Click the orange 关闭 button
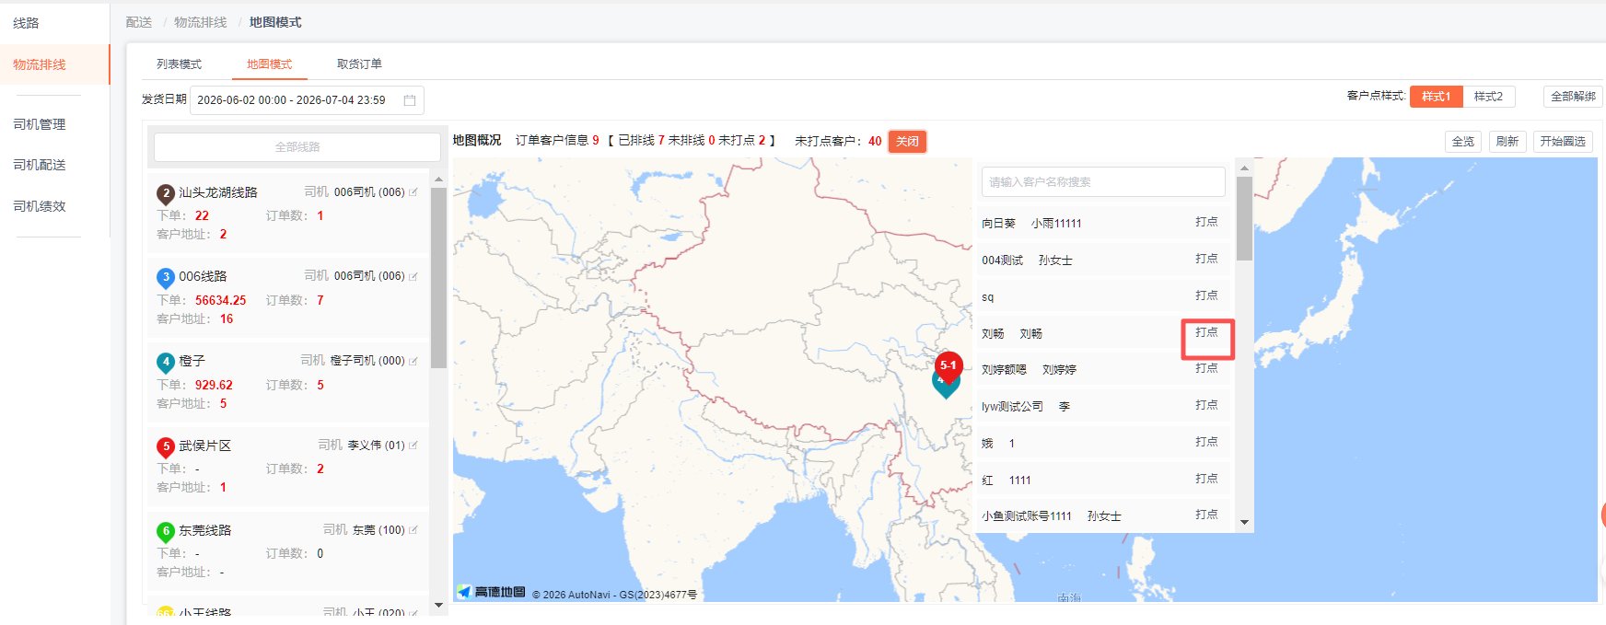 pos(907,141)
